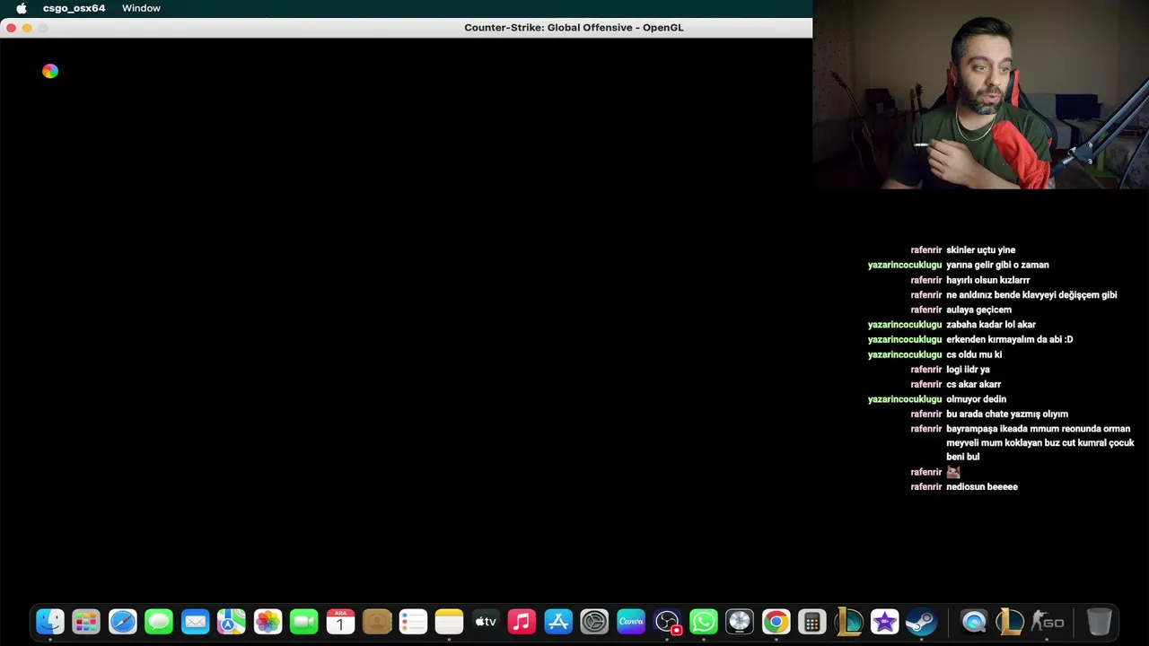Open Calculator from the Dock
The image size is (1149, 646).
point(812,622)
